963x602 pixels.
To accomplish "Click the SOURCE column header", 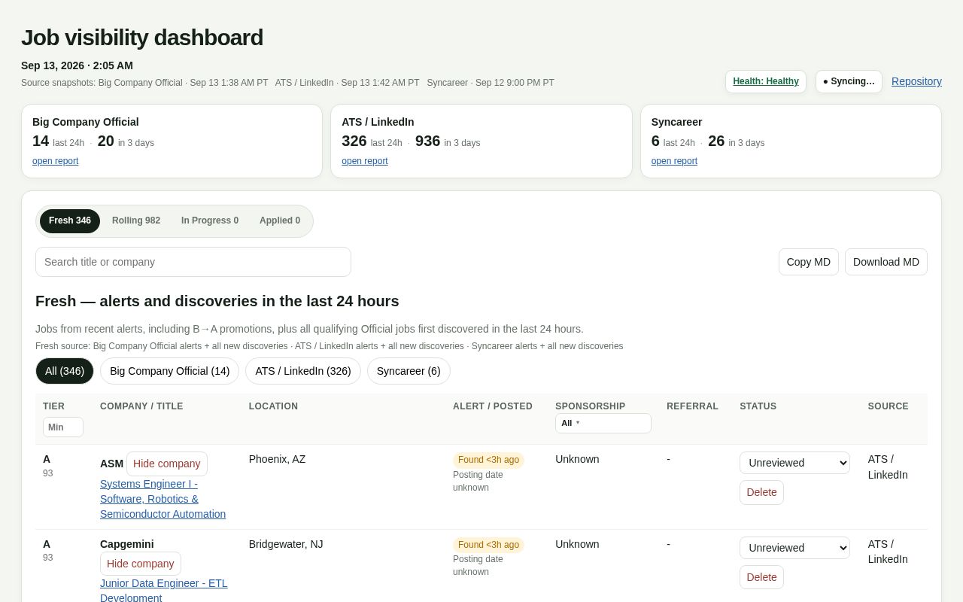I will pyautogui.click(x=889, y=406).
